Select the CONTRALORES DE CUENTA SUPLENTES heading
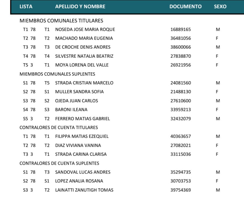Viewport: 244px width, 203px height. 59,163
